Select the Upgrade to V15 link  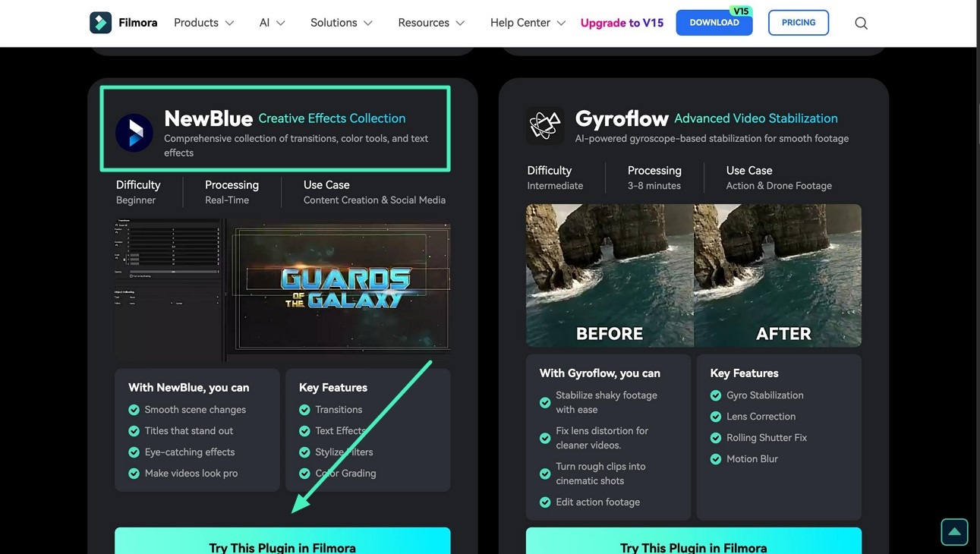pos(622,23)
